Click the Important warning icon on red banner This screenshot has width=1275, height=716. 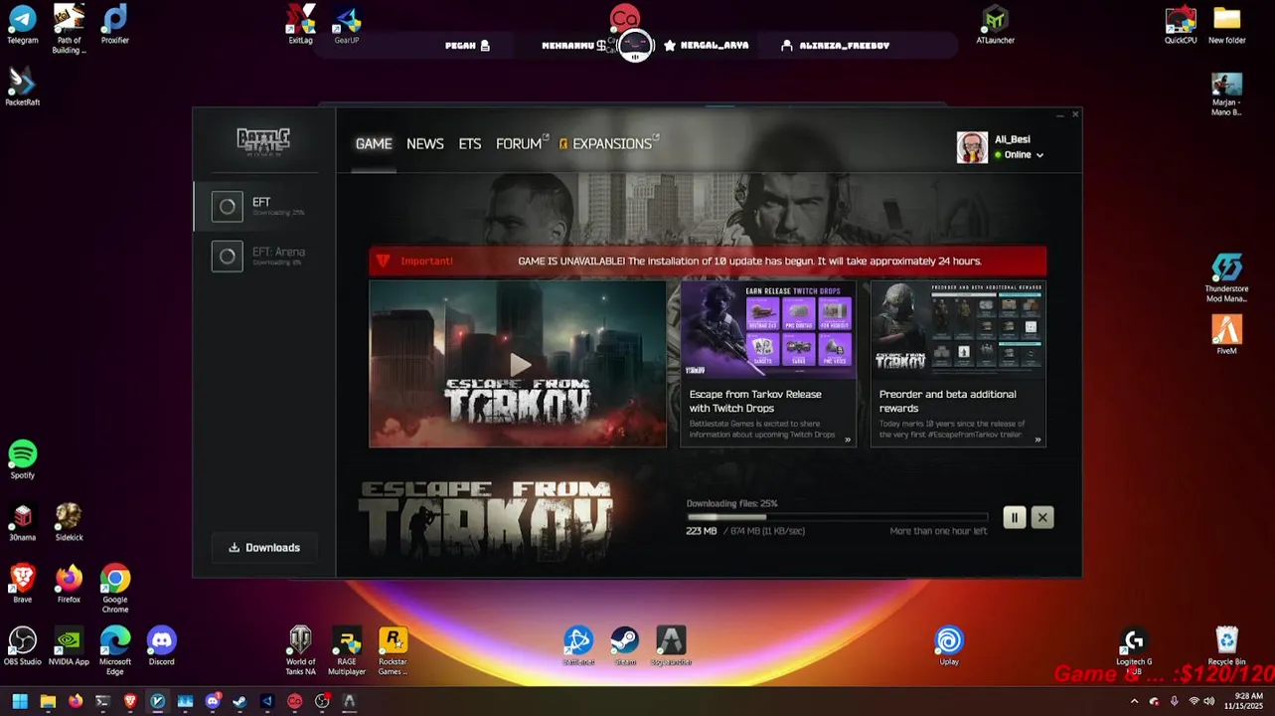[383, 261]
